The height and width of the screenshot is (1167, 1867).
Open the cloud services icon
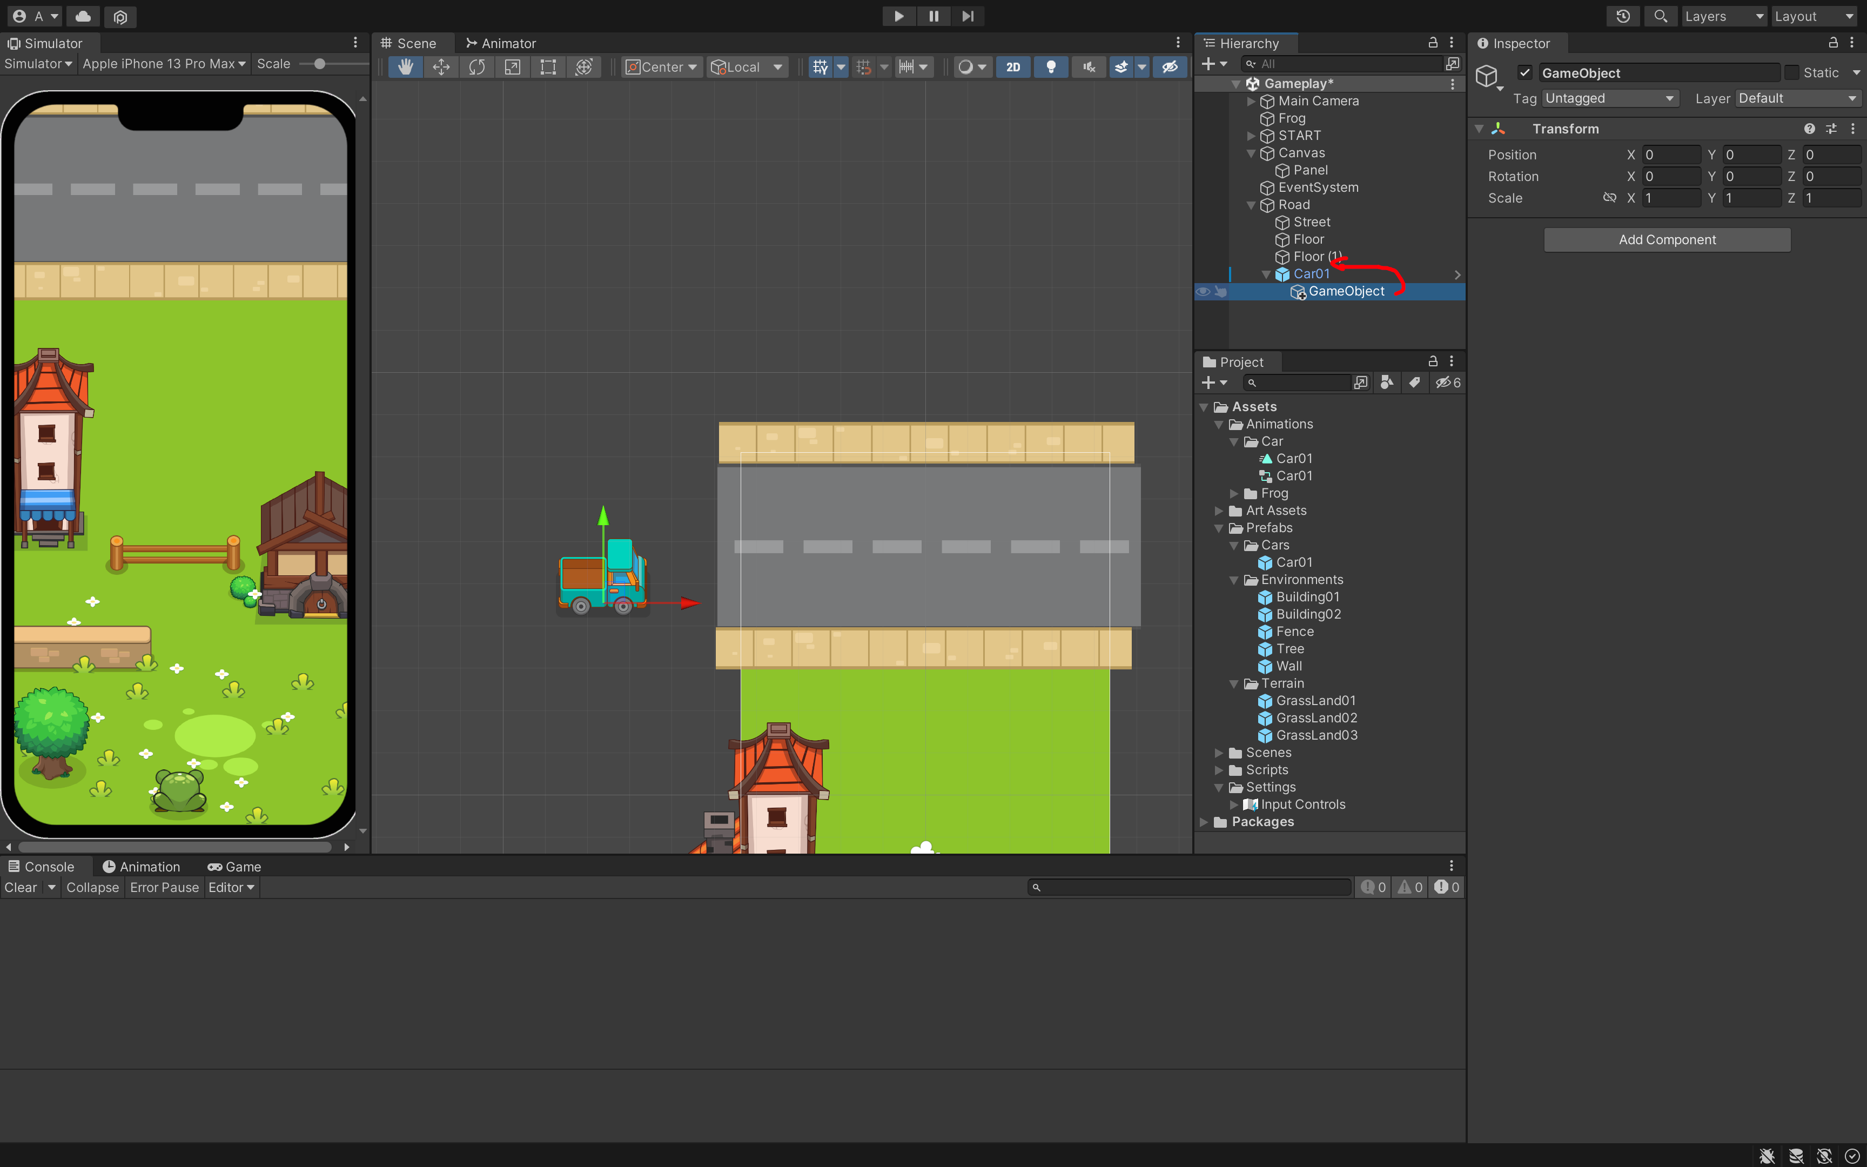(x=83, y=16)
